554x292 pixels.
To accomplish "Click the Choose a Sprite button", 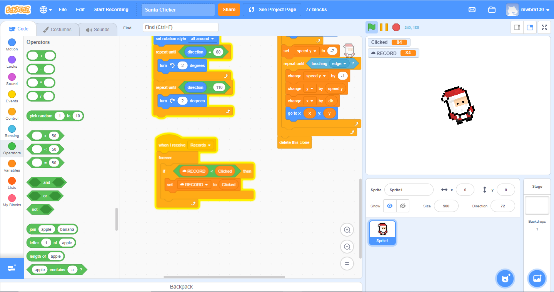I will (505, 279).
